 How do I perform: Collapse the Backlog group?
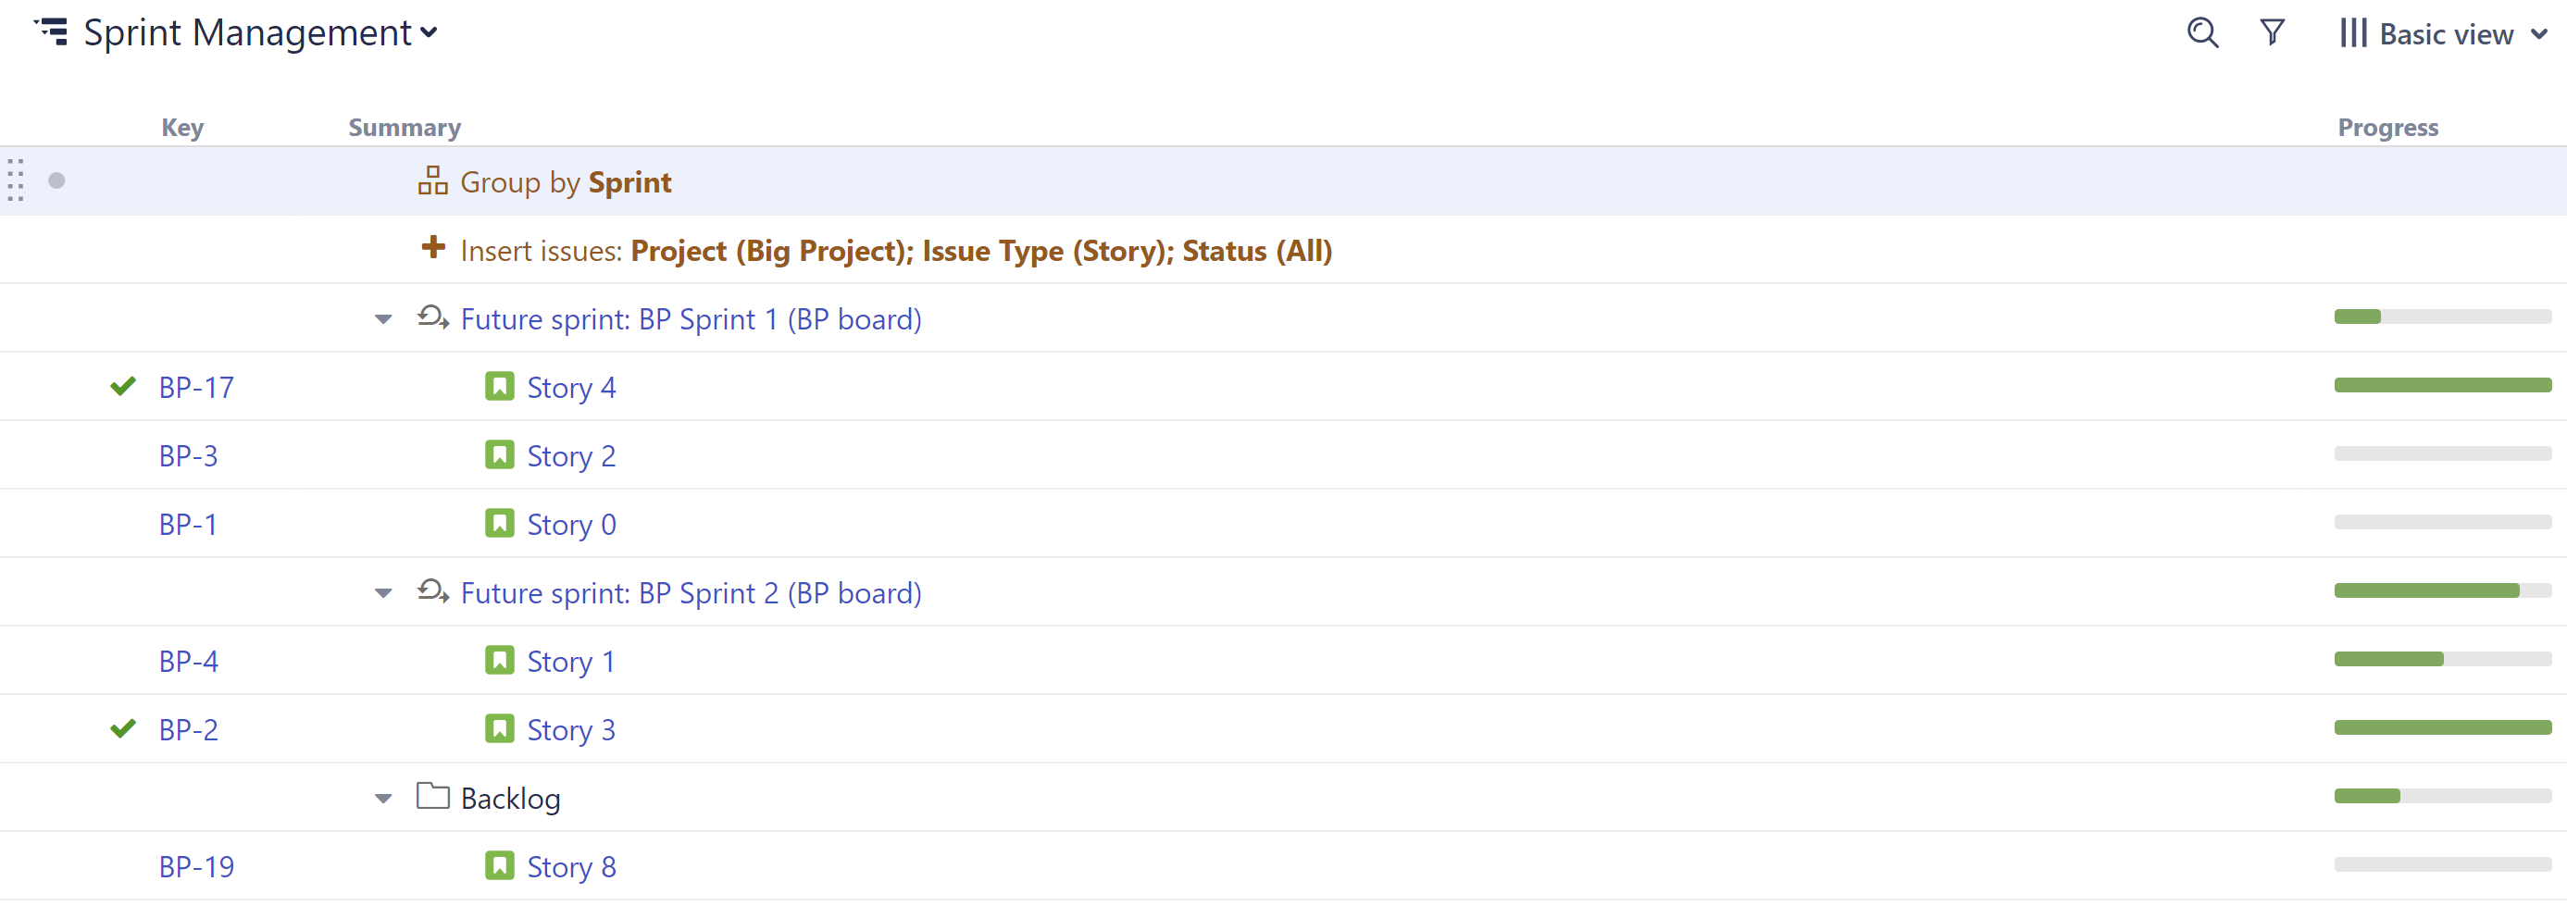pos(383,800)
